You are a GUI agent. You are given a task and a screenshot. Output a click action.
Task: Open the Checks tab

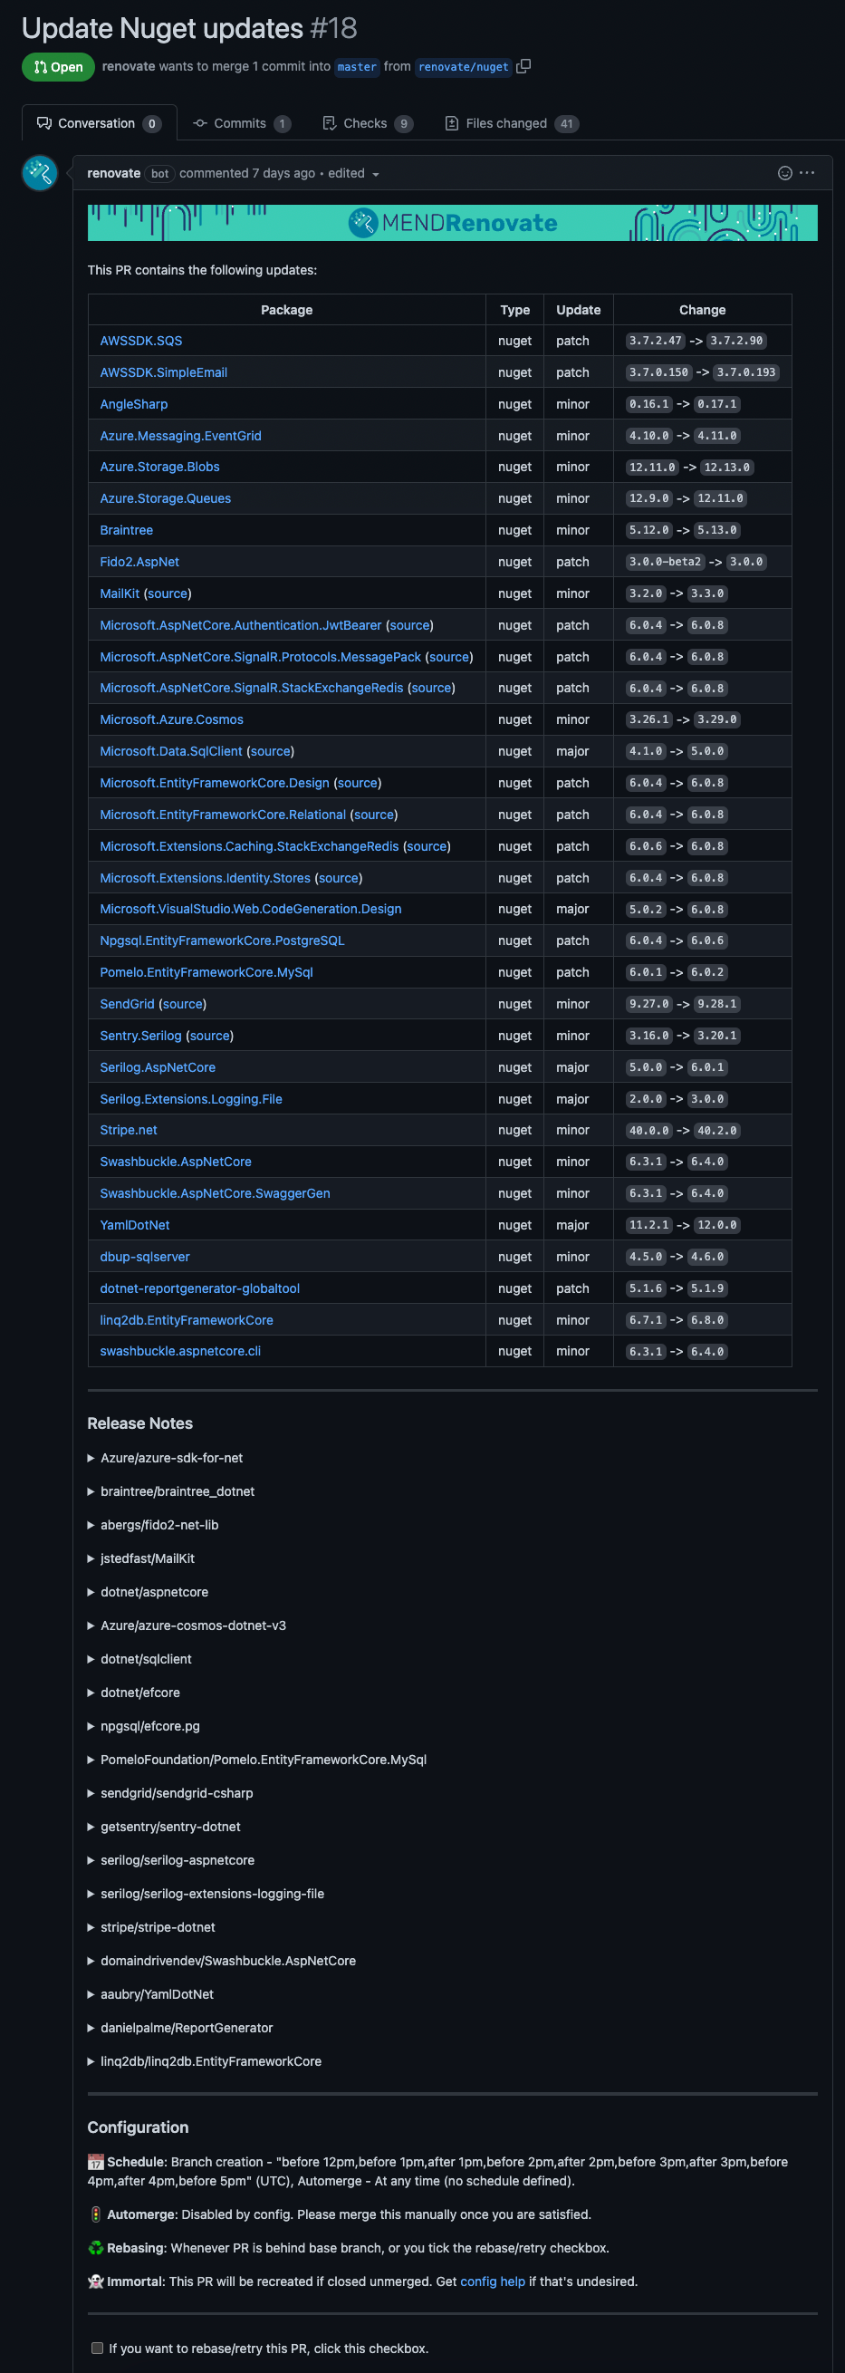tap(368, 123)
